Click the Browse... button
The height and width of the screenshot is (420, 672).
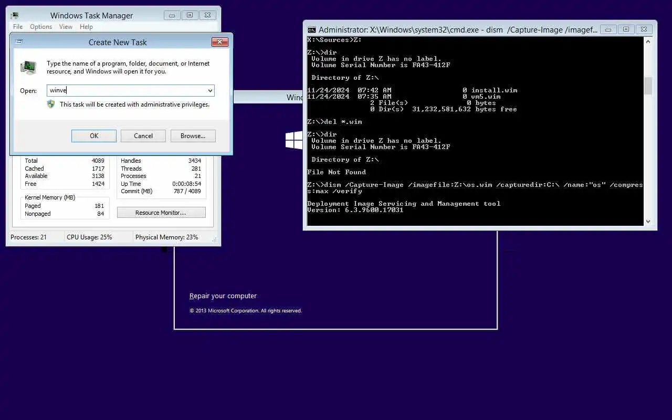[193, 136]
